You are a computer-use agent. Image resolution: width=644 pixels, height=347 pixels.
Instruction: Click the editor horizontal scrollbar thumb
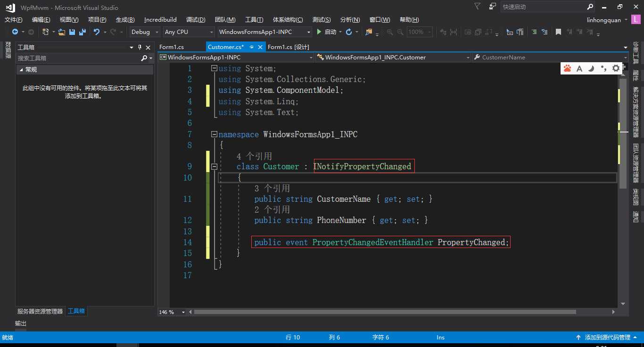click(x=385, y=312)
